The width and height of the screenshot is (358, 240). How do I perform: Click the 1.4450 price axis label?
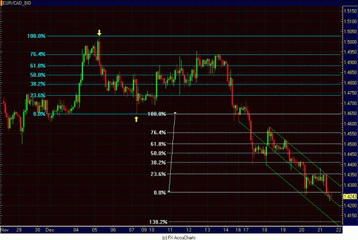click(x=350, y=154)
